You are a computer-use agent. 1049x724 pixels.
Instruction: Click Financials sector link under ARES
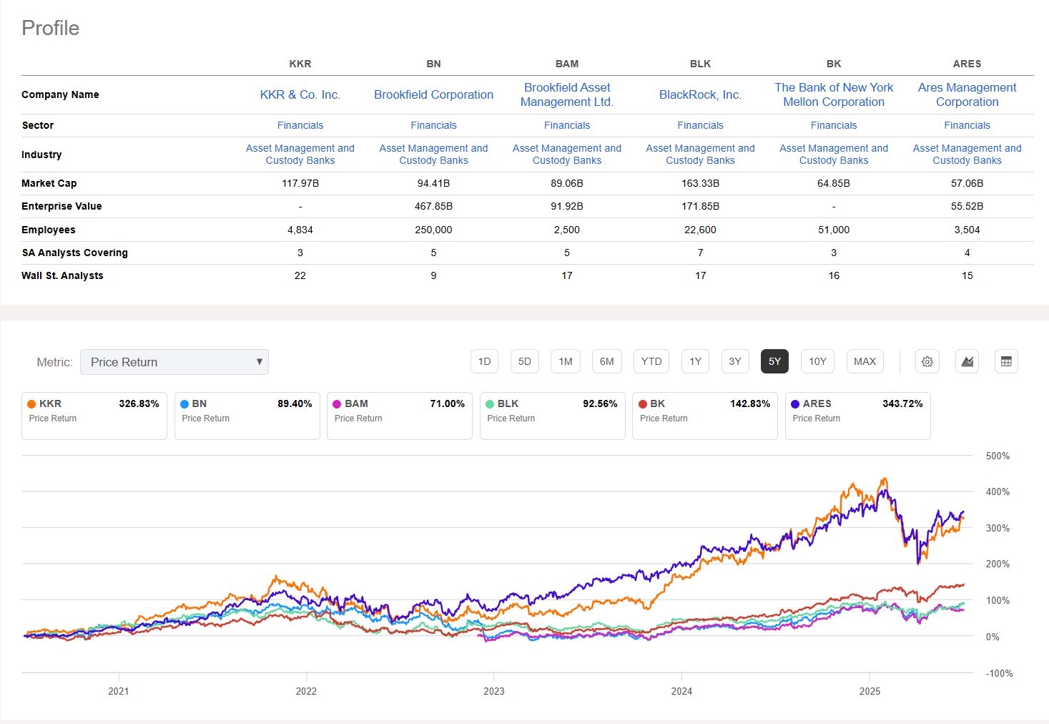point(967,125)
